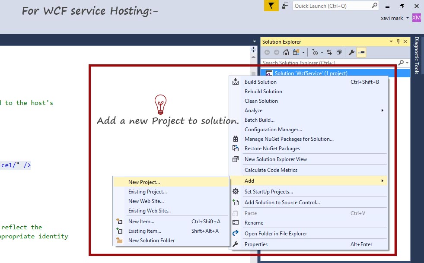Screen dimensions: 424x263
Task: Toggle the Solution Explorer auto-hide pin
Action: click(398, 41)
